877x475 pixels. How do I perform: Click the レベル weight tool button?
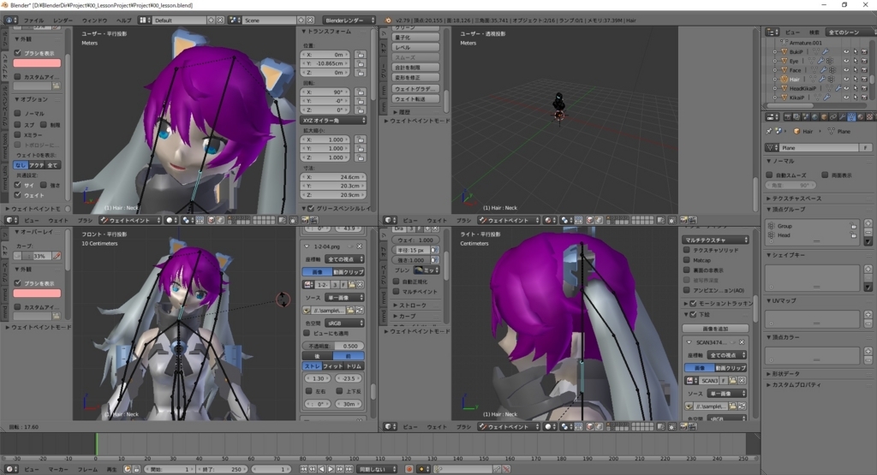[x=415, y=48]
